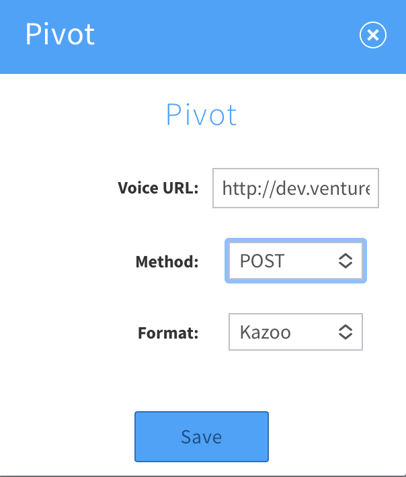
Task: Click the up-down arrows on the Format select
Action: (346, 332)
